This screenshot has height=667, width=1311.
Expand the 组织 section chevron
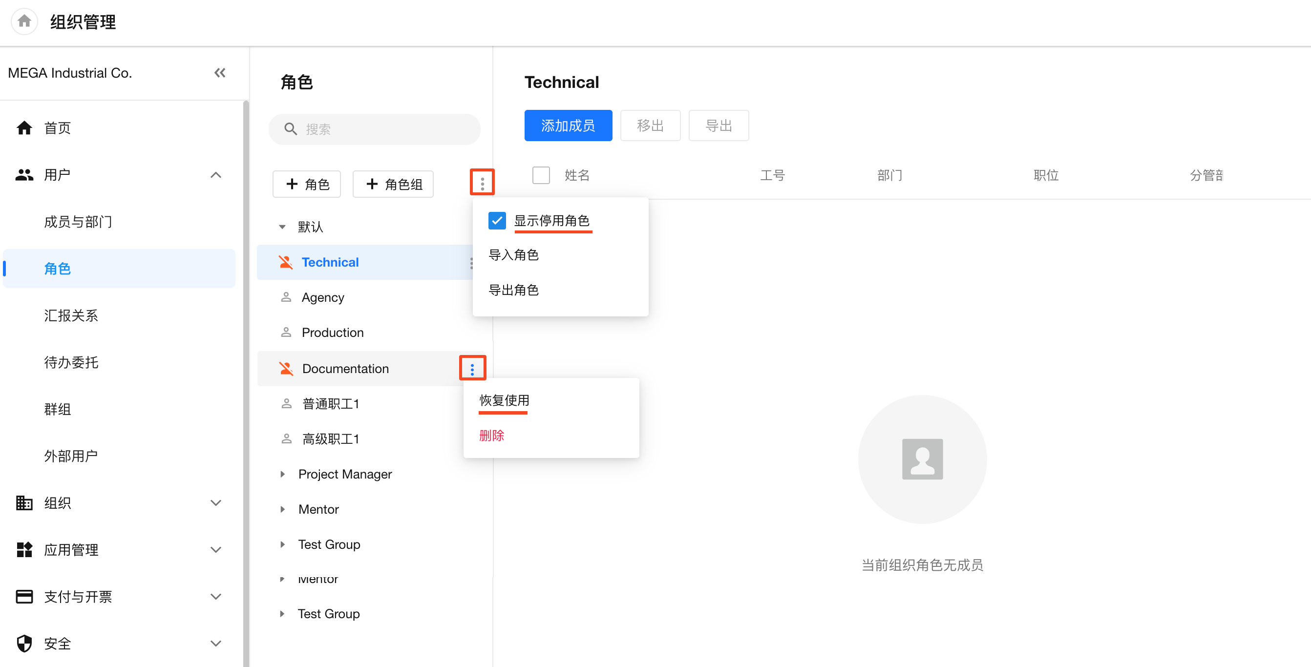pyautogui.click(x=216, y=503)
